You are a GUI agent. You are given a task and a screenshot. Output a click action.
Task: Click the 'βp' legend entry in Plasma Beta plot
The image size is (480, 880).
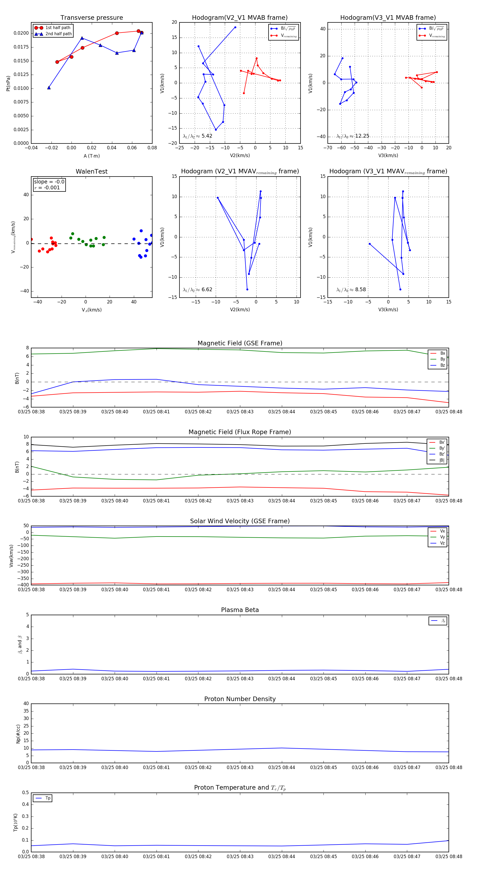pyautogui.click(x=438, y=621)
